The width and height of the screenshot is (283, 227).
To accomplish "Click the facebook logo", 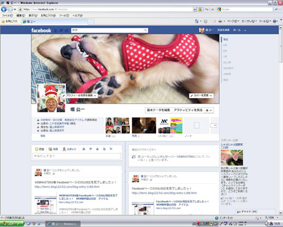I will tap(41, 30).
